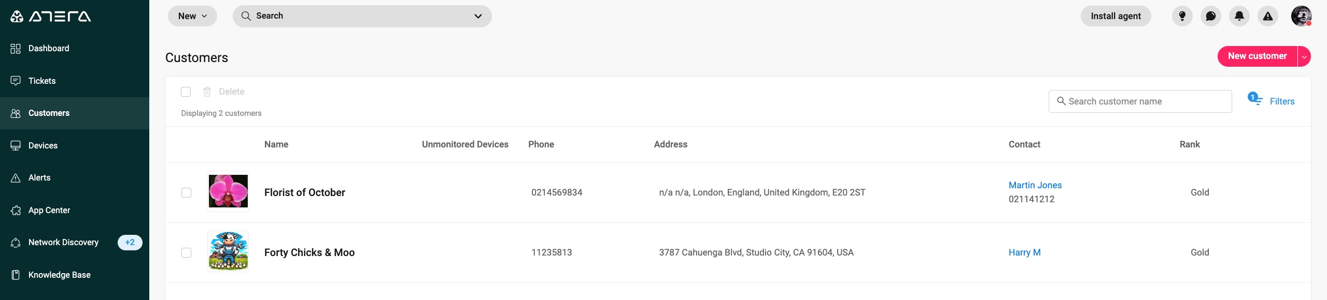The image size is (1327, 300).
Task: Click the Delete trash icon
Action: (x=207, y=92)
